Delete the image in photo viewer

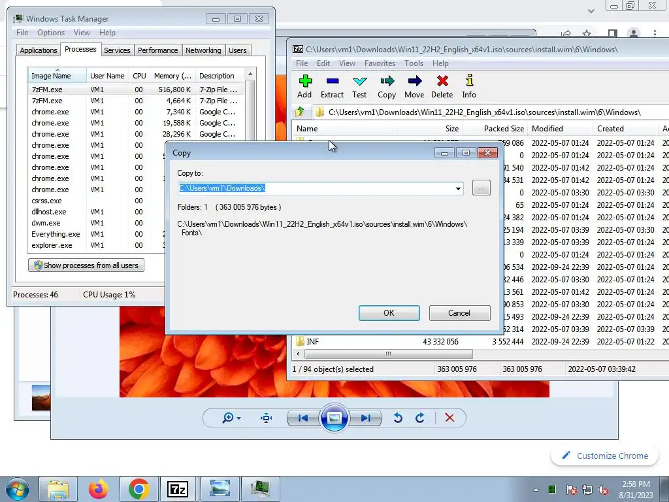click(449, 418)
